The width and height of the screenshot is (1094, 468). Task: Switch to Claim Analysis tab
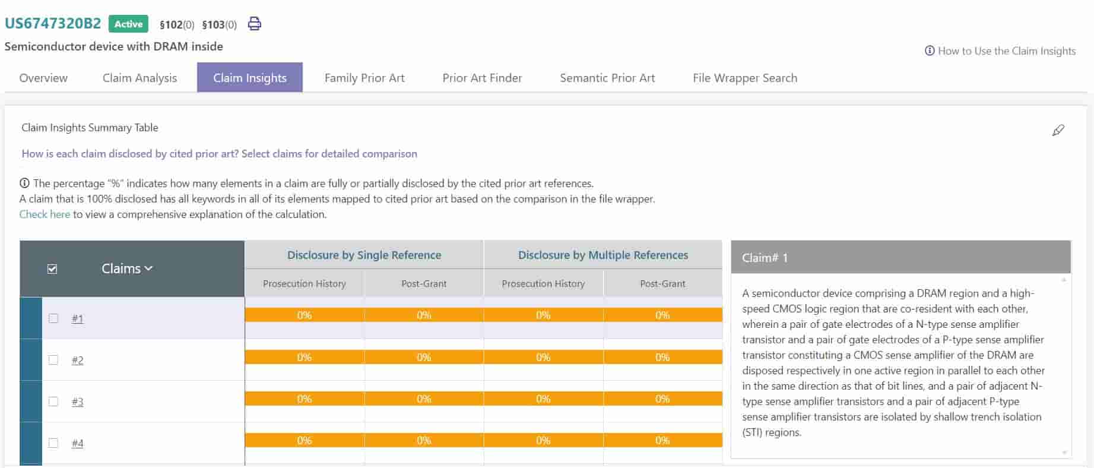tap(139, 78)
